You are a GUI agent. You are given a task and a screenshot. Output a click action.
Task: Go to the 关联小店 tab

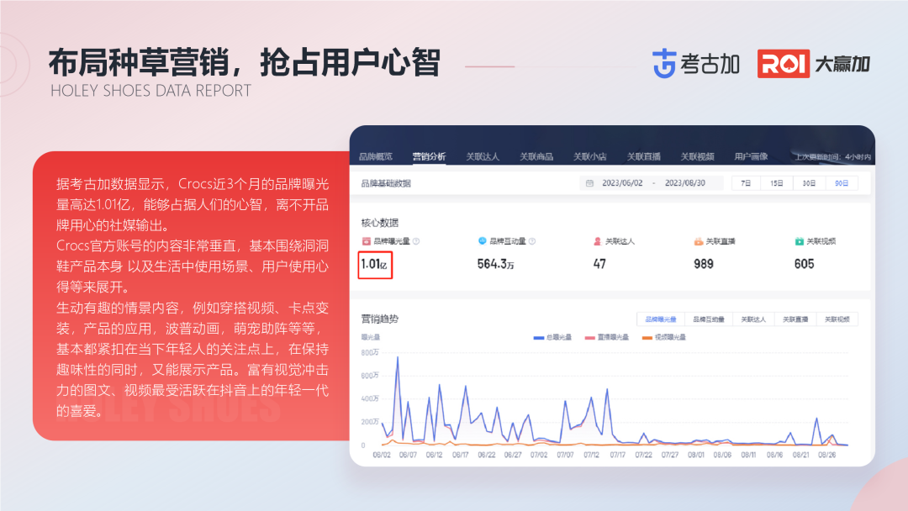pyautogui.click(x=589, y=157)
